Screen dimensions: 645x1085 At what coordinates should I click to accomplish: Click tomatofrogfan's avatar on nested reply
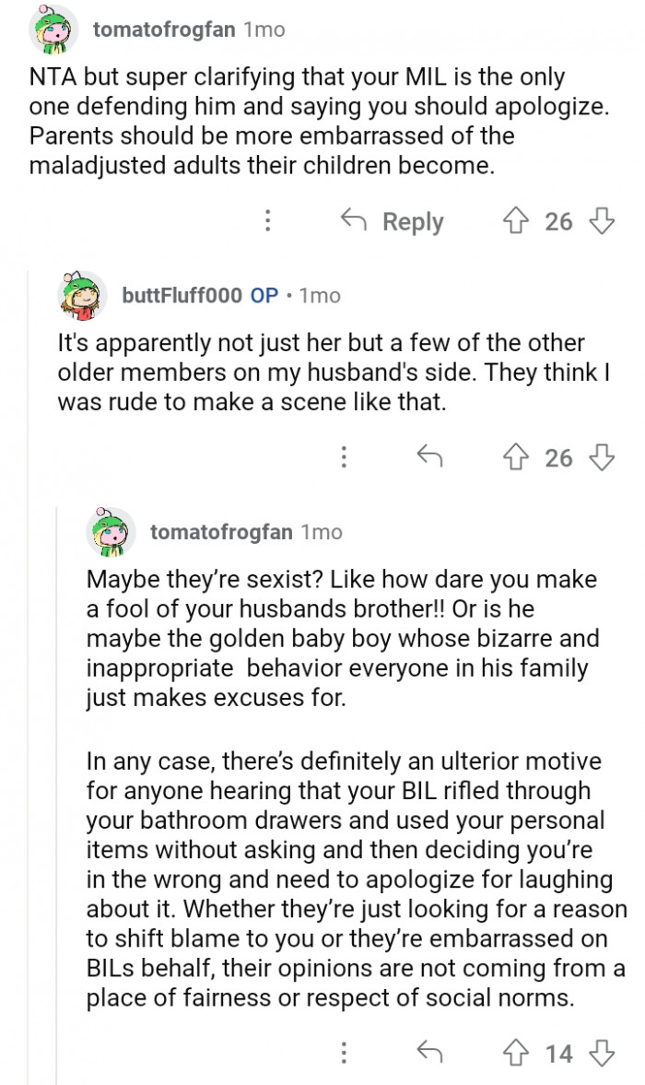tap(111, 532)
